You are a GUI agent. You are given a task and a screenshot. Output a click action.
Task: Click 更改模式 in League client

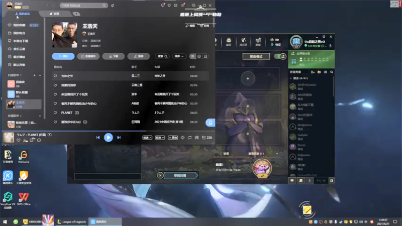pos(256,56)
